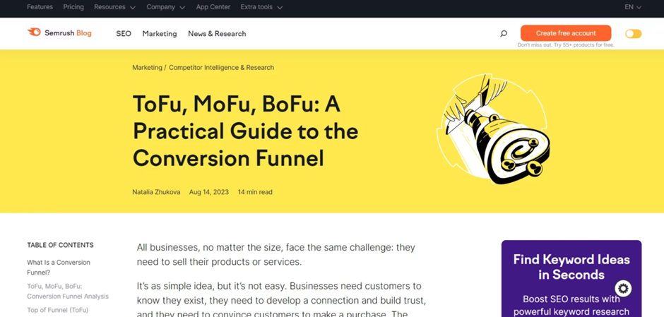
Task: Select the News & Research category
Action: 217,33
